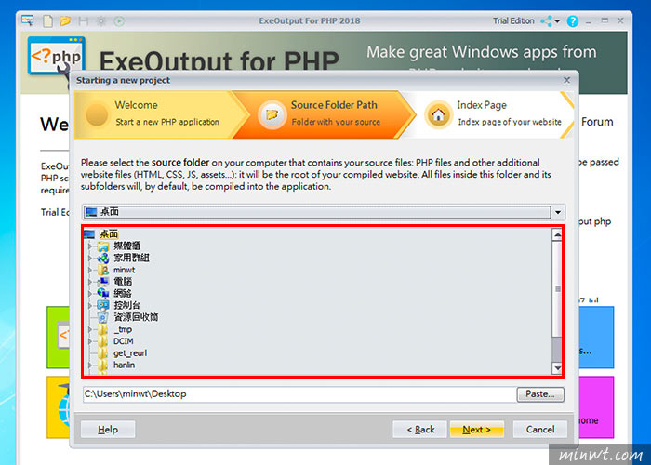Select the _tmp folder icon
The height and width of the screenshot is (465, 651).
103,329
